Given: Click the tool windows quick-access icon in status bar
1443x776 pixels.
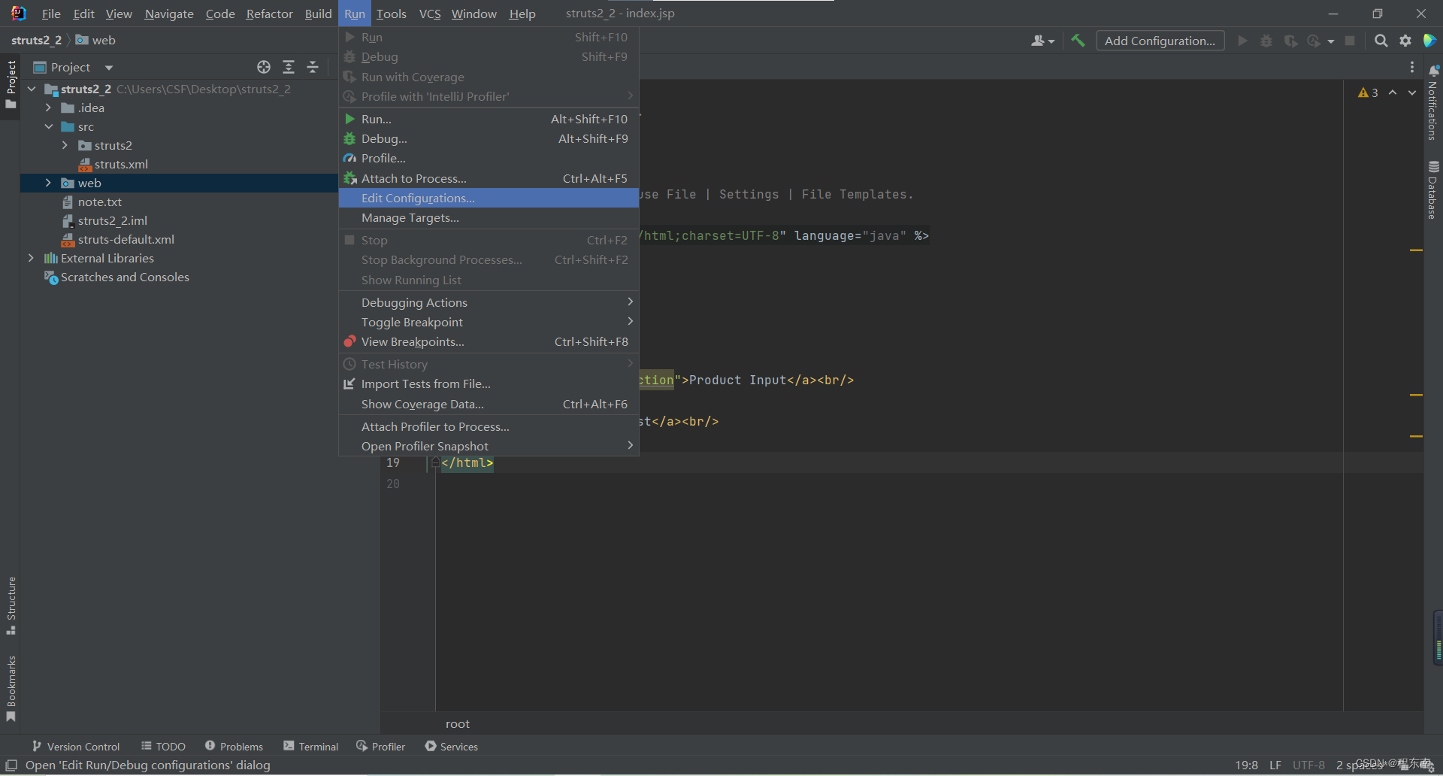Looking at the screenshot, I should (x=11, y=765).
